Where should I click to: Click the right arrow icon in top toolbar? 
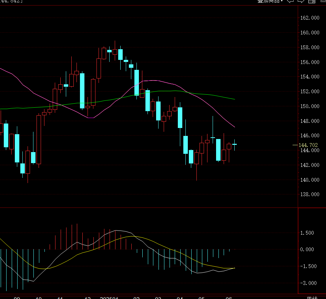click(x=301, y=1)
